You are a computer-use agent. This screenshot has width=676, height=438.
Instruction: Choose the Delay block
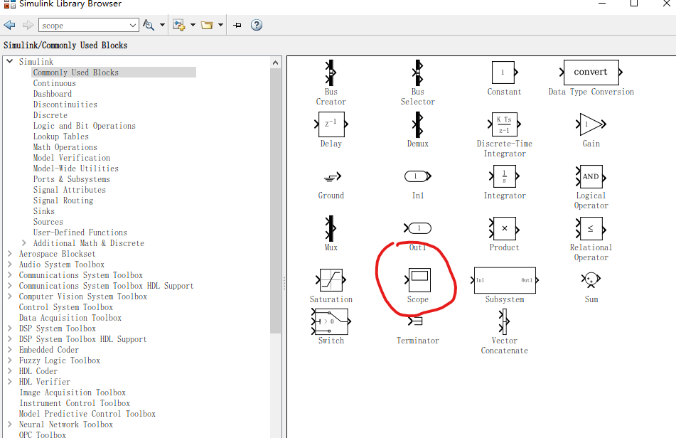pos(331,124)
